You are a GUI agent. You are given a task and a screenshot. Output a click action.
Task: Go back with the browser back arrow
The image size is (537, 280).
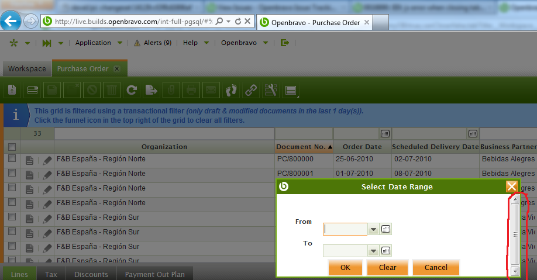pos(10,21)
